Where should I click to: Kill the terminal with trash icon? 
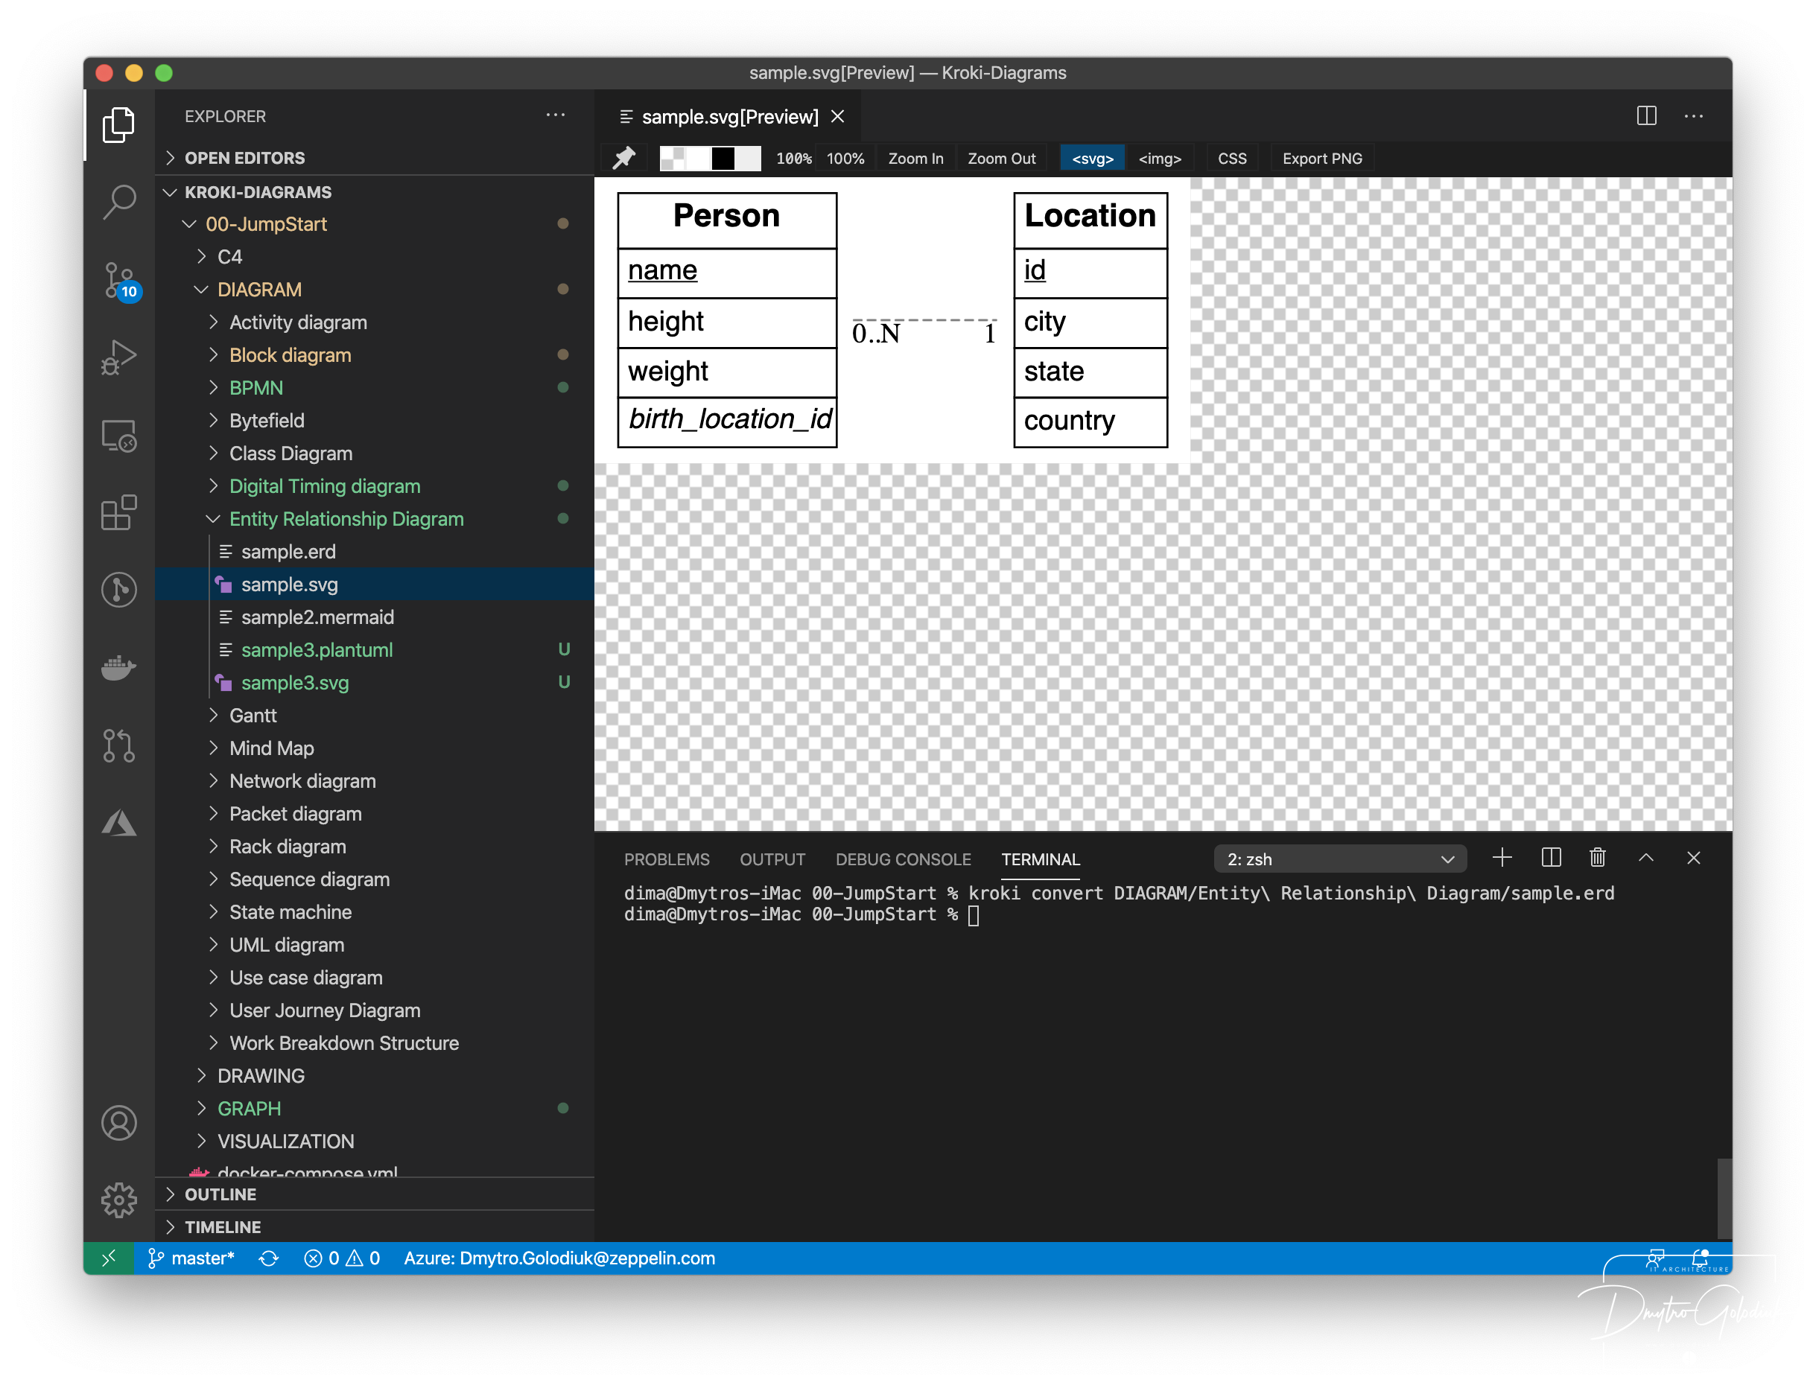click(1596, 859)
